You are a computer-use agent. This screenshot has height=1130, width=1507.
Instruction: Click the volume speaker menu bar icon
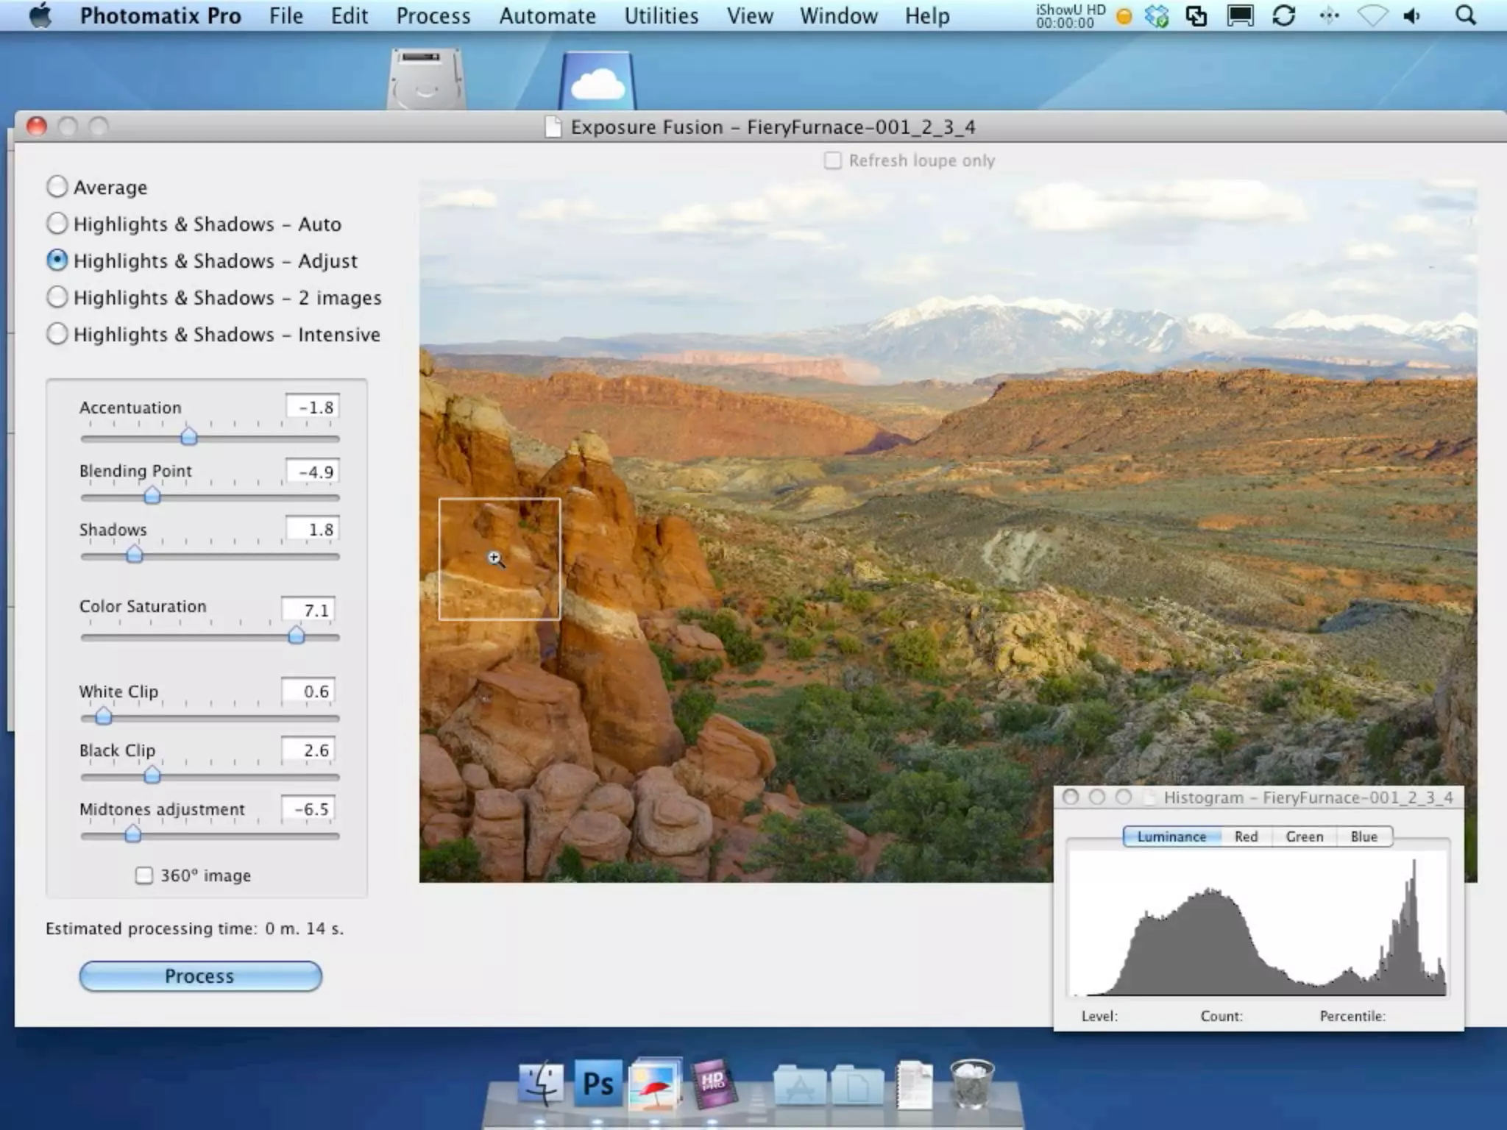click(x=1411, y=16)
